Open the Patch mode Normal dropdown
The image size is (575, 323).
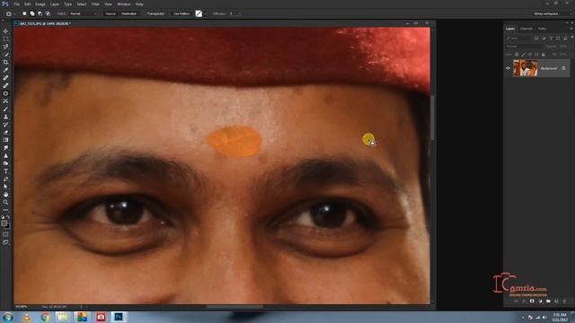[84, 13]
